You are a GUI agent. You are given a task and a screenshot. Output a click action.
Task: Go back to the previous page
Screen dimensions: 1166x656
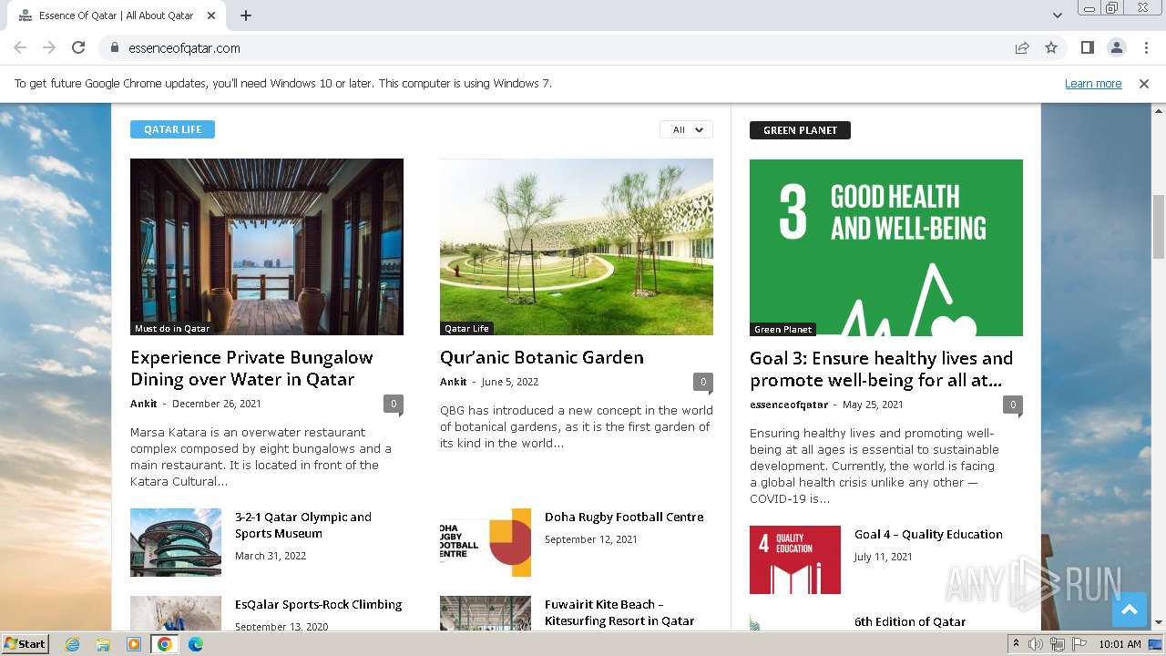[x=20, y=47]
